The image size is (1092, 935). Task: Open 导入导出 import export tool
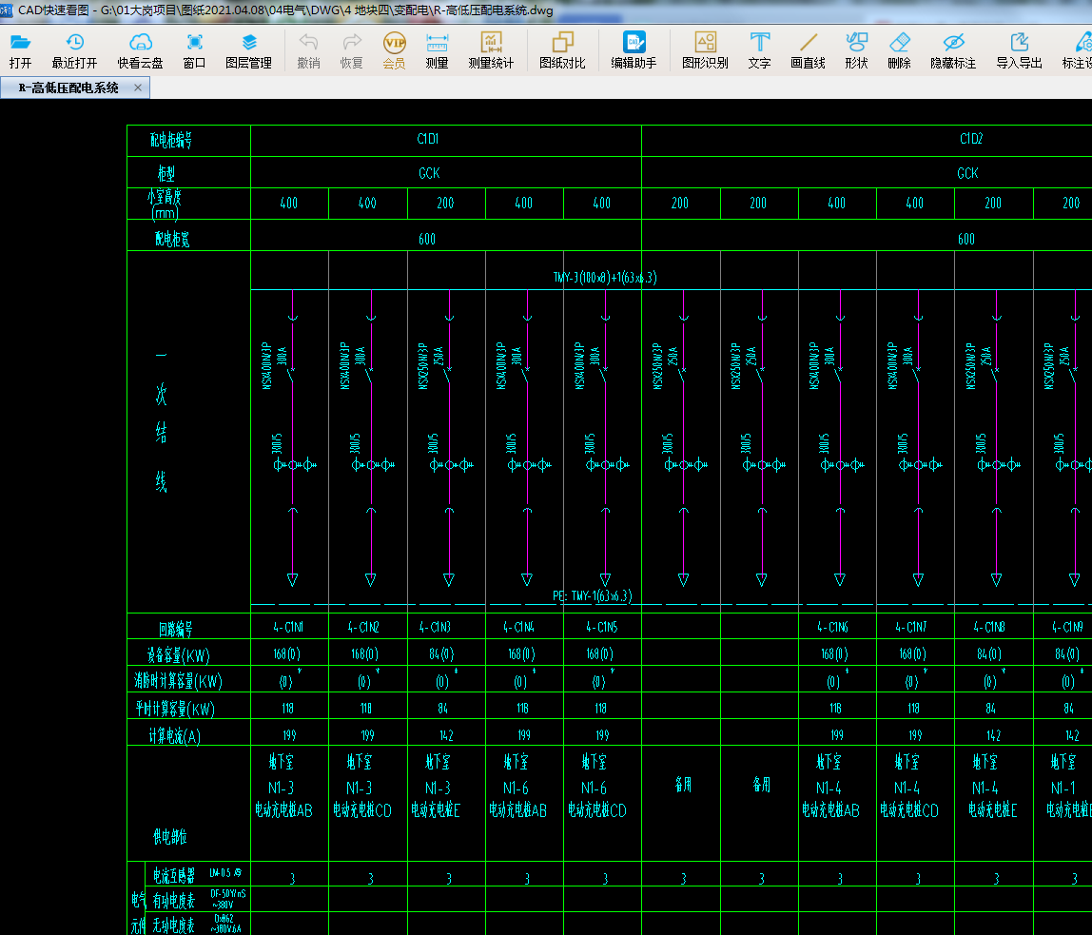click(x=1020, y=50)
